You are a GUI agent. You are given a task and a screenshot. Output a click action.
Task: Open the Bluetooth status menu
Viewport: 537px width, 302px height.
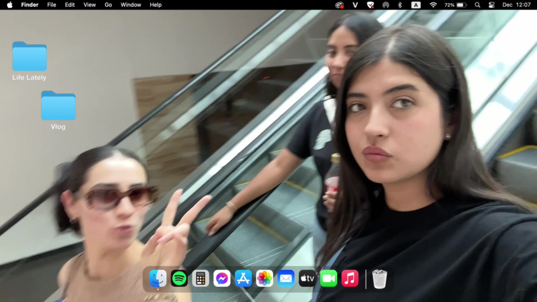coord(400,5)
